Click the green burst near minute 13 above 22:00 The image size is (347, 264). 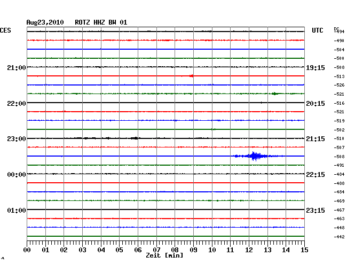pos(274,94)
